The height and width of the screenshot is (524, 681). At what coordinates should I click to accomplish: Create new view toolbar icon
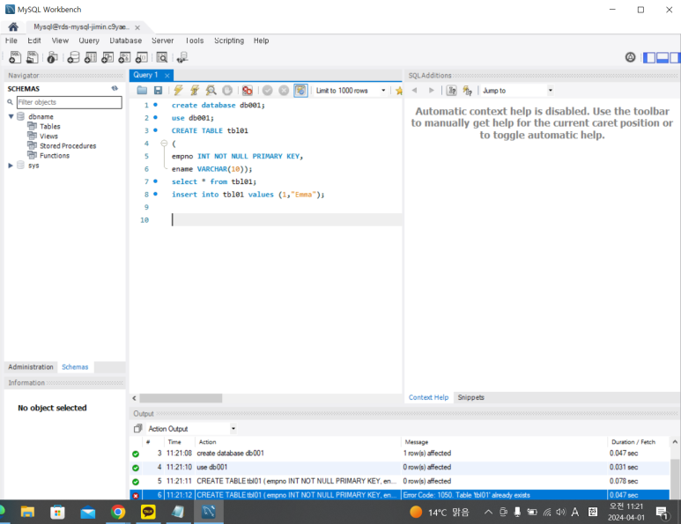coord(107,57)
